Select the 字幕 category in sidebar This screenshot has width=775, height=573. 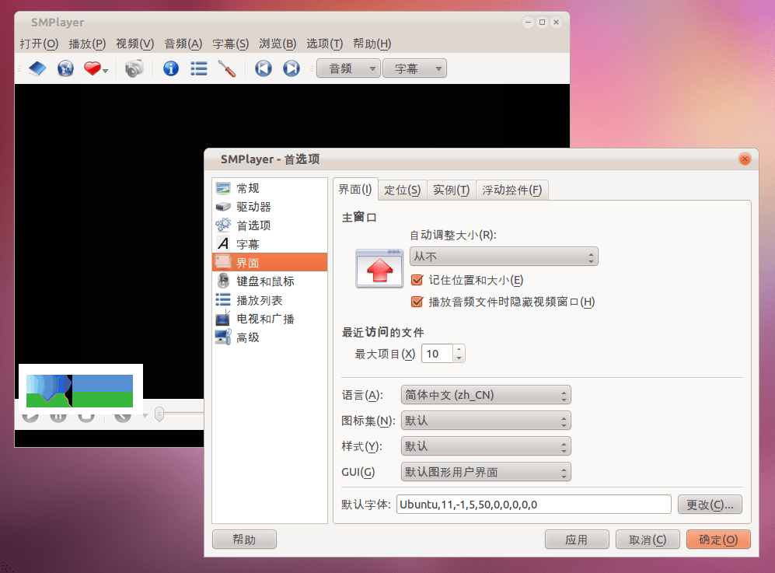[270, 243]
